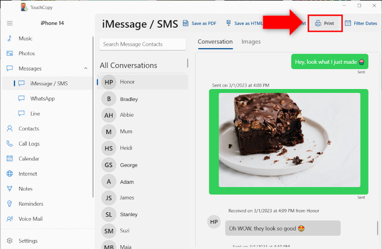Click the HP avatar beside Honor
The image size is (382, 249).
pyautogui.click(x=109, y=82)
